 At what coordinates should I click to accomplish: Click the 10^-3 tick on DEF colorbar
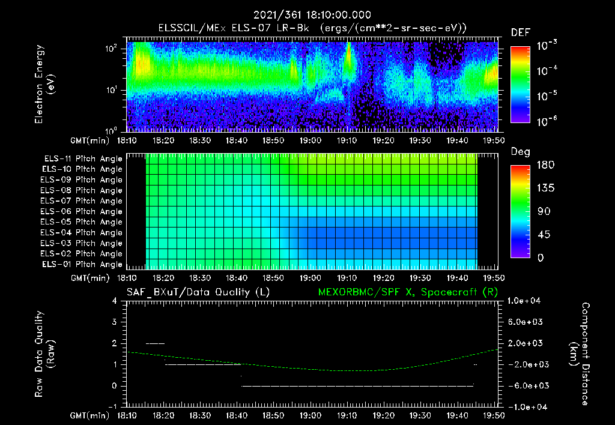point(547,46)
